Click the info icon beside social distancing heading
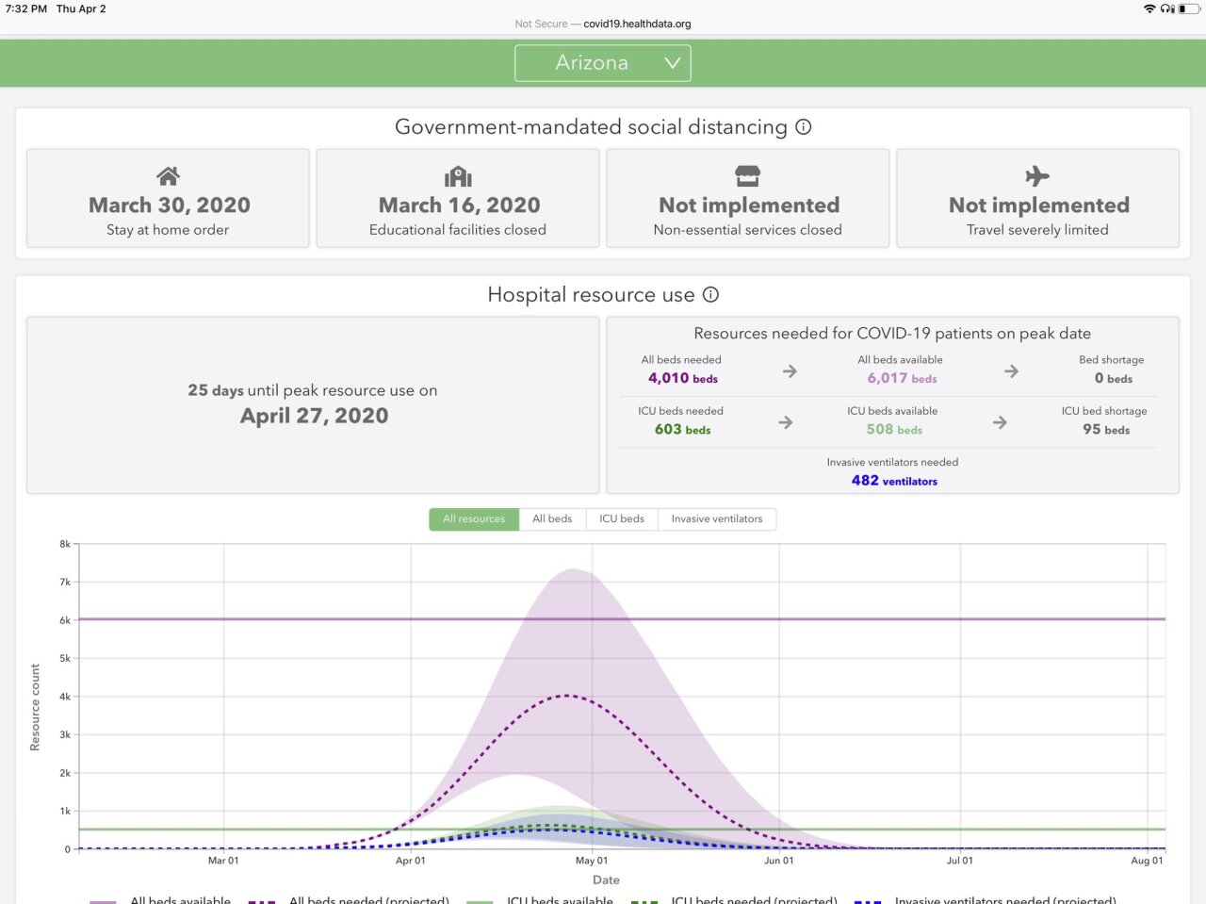The image size is (1206, 904). pos(804,127)
